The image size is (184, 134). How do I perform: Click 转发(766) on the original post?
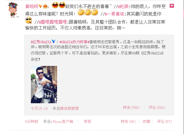131,108
